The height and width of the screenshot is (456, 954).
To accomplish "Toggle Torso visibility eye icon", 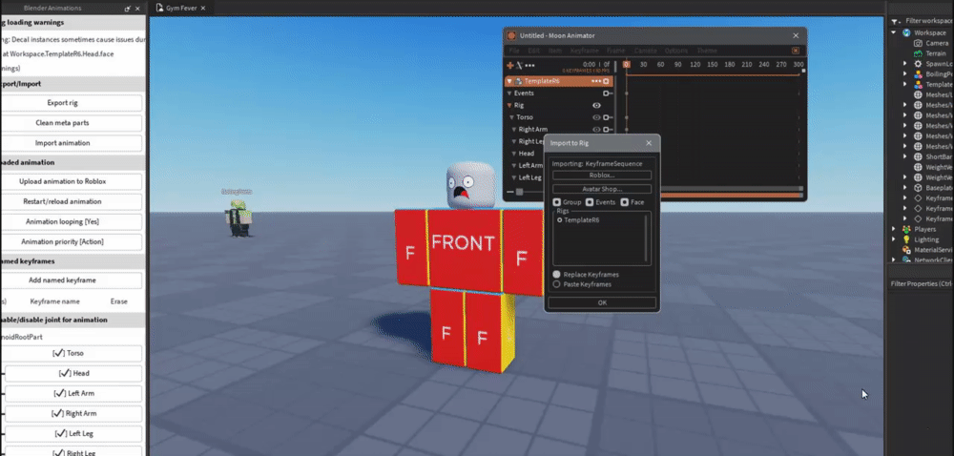I will [597, 117].
